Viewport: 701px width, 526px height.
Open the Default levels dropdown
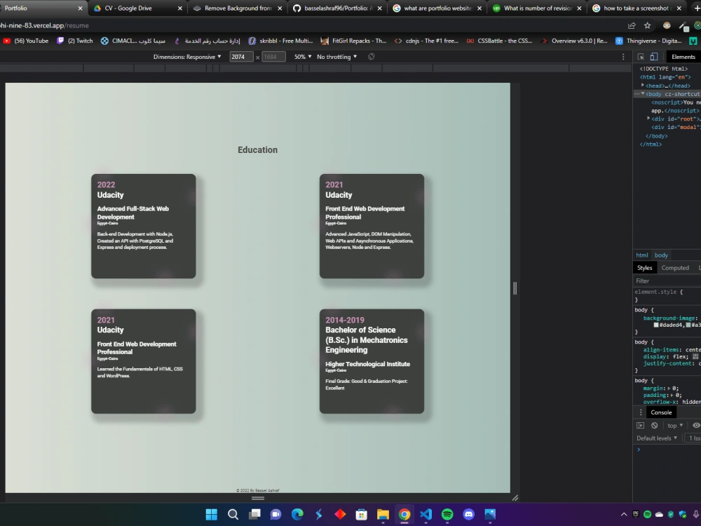pyautogui.click(x=657, y=438)
